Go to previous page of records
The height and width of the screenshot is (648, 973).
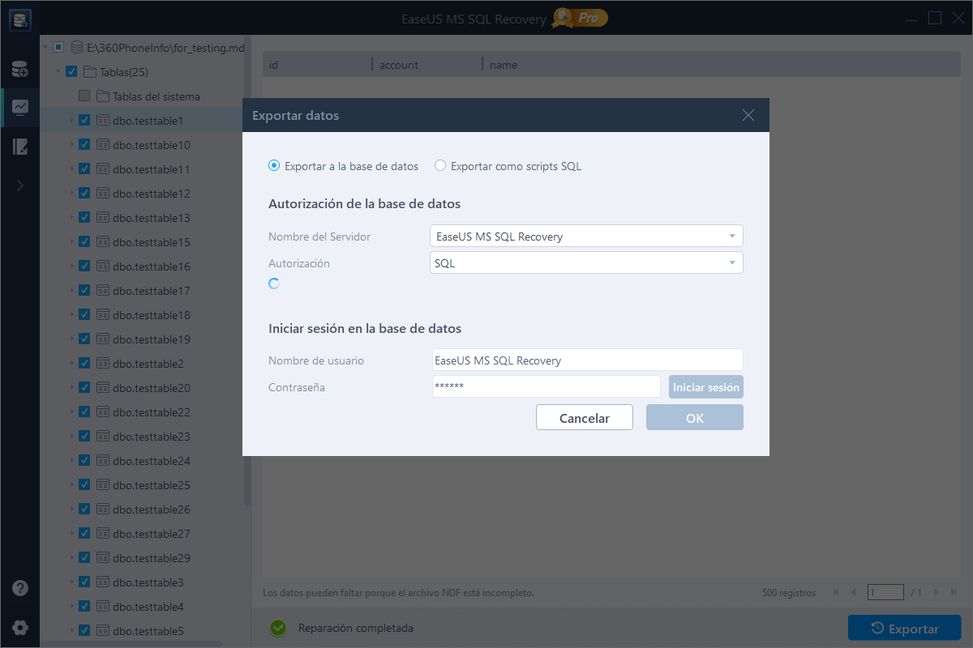tap(853, 593)
